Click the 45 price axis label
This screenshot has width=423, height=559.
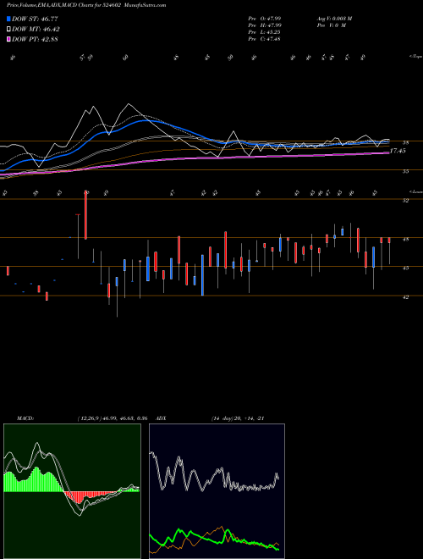405,268
